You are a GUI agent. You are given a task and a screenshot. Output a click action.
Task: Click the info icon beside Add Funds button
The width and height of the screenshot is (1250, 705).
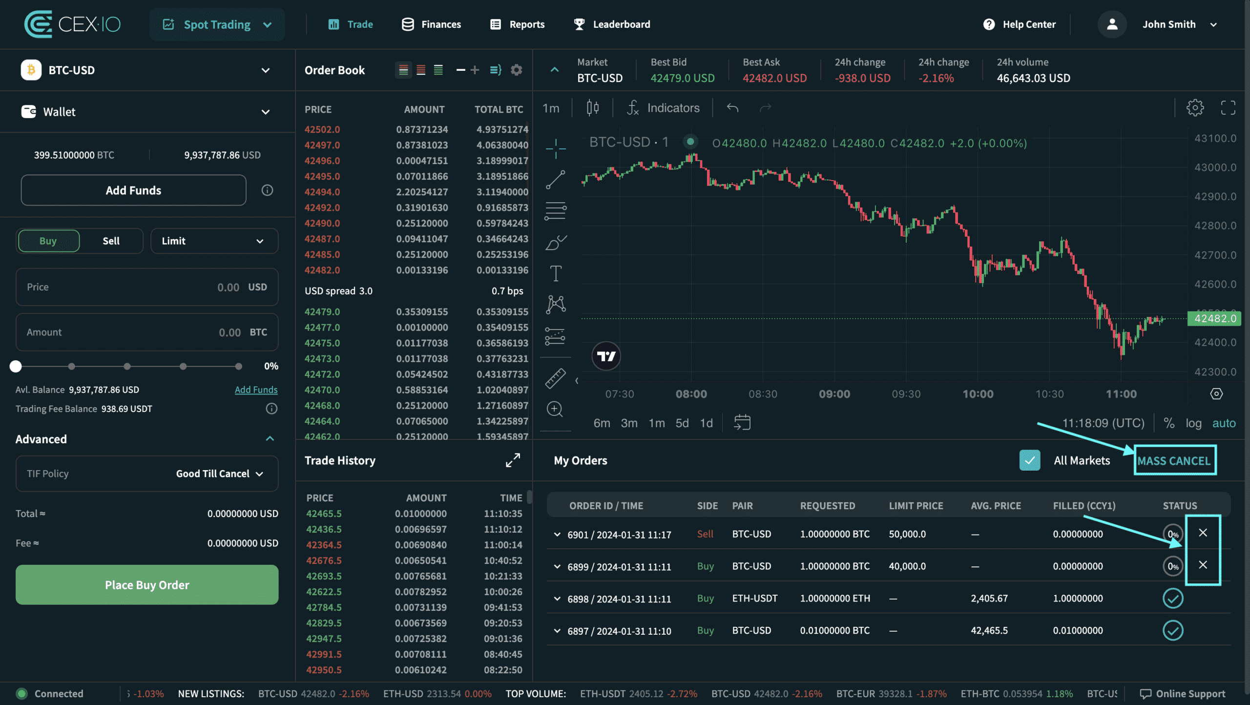[x=267, y=190]
